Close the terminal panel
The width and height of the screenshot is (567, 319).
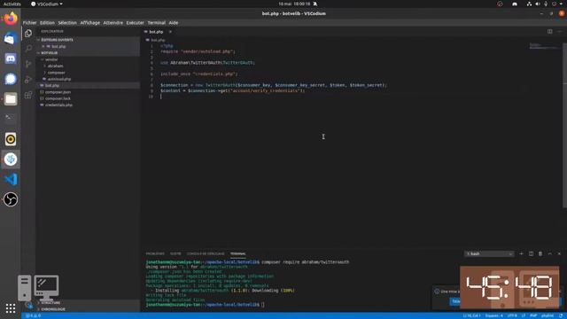click(x=559, y=254)
